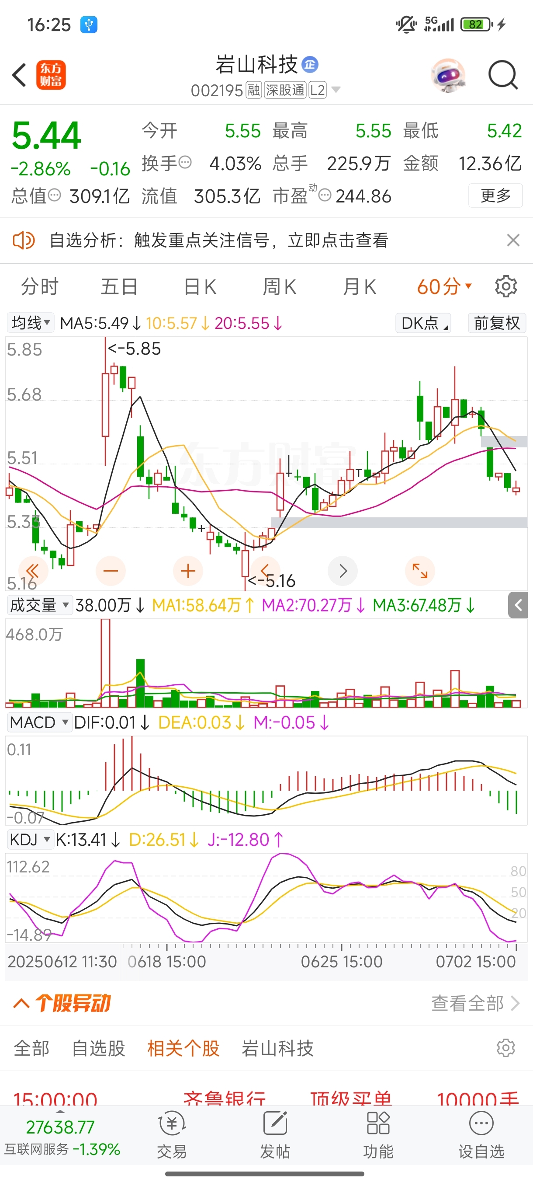Tap the 5G signal status icon
This screenshot has height=1186, width=533.
(439, 24)
